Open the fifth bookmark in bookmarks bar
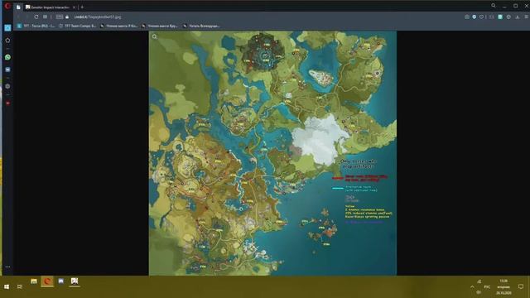The image size is (530, 298). tap(201, 26)
